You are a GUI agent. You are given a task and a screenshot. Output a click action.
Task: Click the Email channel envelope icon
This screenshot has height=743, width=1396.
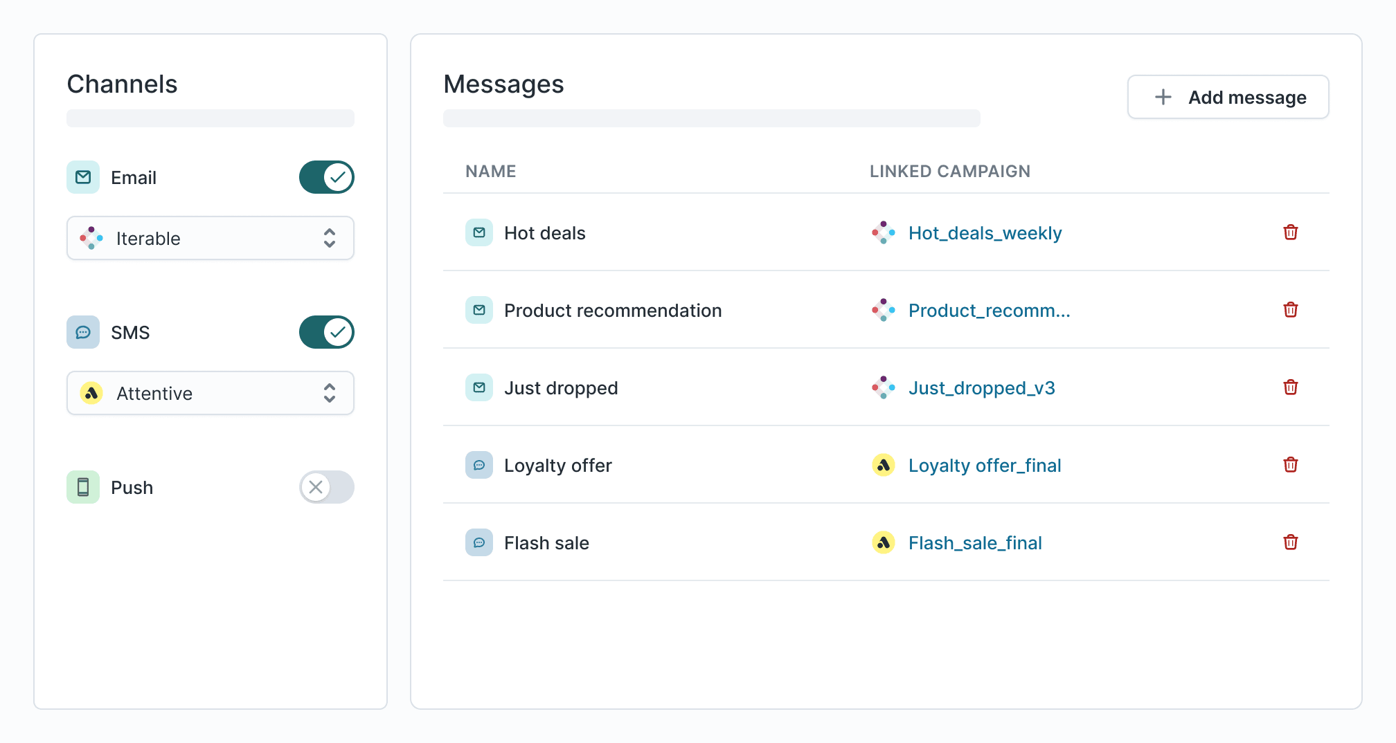pos(82,177)
